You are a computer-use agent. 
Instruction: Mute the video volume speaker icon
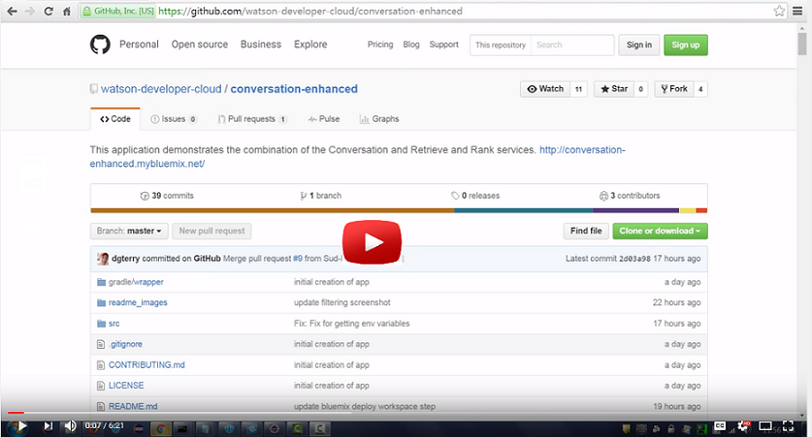click(x=70, y=426)
